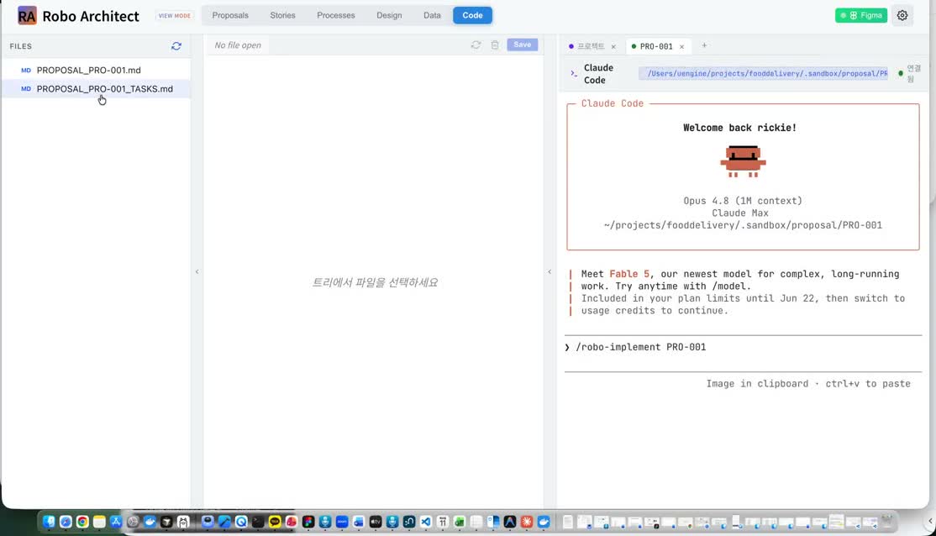Viewport: 936px width, 536px height.
Task: Click the Robo Architect RA logo
Action: (x=27, y=15)
